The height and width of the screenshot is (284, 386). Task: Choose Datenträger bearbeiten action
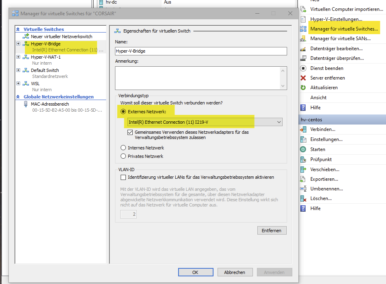point(336,49)
